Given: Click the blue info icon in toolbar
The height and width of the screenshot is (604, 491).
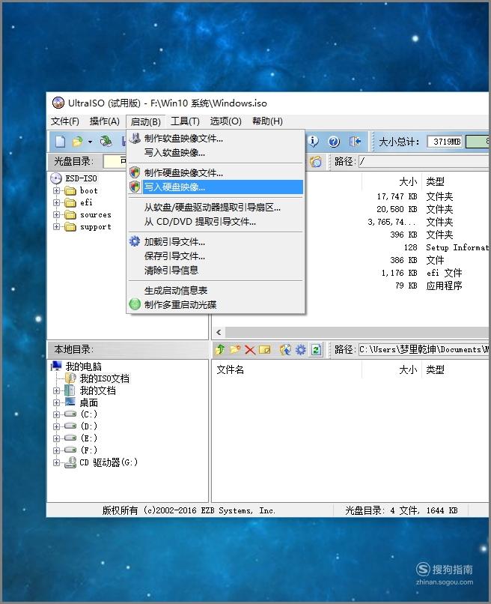Looking at the screenshot, I should click(314, 142).
